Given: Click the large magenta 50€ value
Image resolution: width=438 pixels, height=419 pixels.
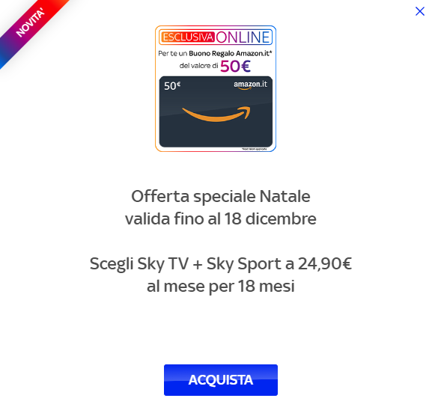Looking at the screenshot, I should (x=235, y=66).
